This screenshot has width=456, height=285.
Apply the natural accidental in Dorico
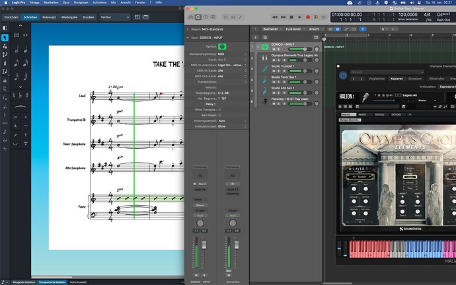click(x=14, y=95)
